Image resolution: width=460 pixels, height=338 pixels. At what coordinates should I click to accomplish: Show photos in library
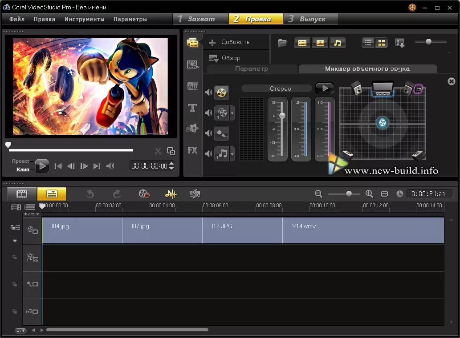click(320, 43)
